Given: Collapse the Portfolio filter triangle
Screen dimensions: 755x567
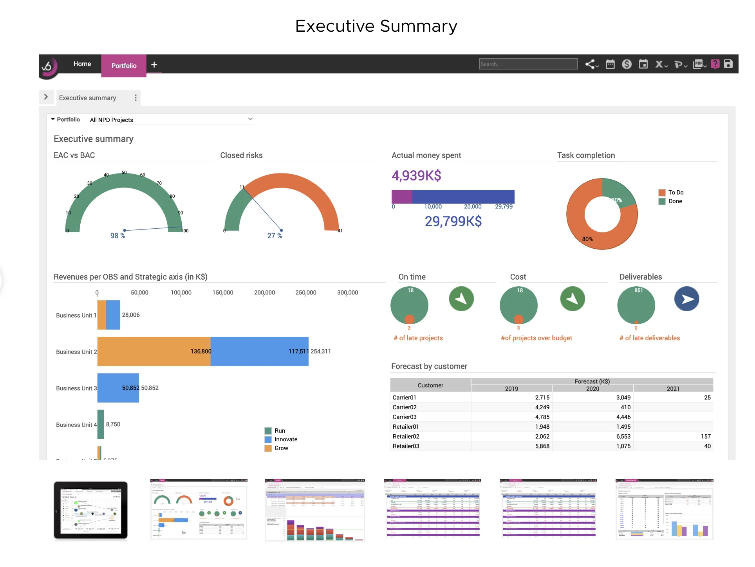Looking at the screenshot, I should tap(53, 119).
